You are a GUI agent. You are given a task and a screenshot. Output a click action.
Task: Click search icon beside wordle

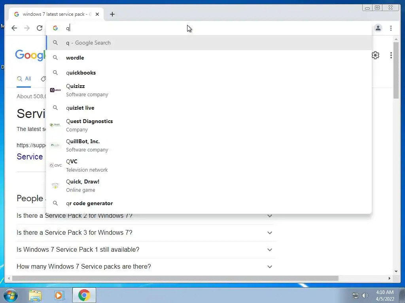click(55, 58)
